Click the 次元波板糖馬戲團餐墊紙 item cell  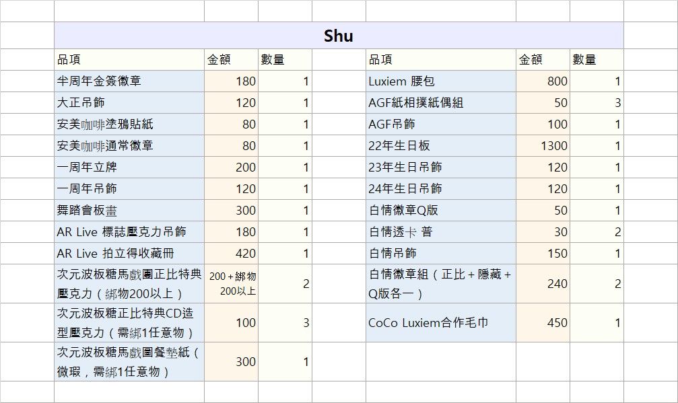coord(129,361)
